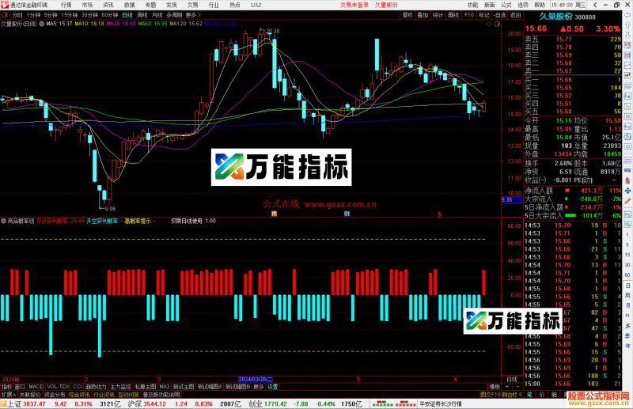Click the F10 info icon in right sidebar
Image resolution: width=633 pixels, height=409 pixels.
coord(627,96)
